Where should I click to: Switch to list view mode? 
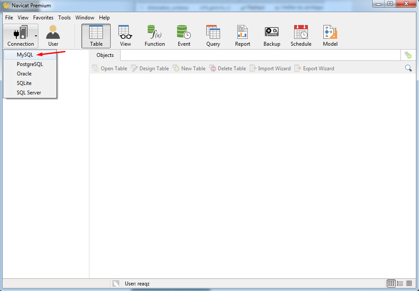[x=400, y=283]
